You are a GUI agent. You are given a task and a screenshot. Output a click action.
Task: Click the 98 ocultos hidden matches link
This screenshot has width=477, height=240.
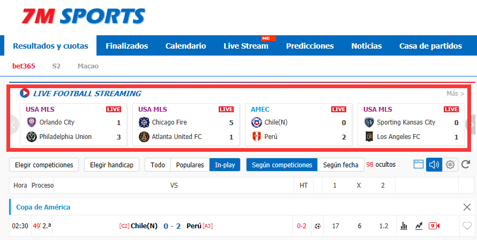[381, 165]
